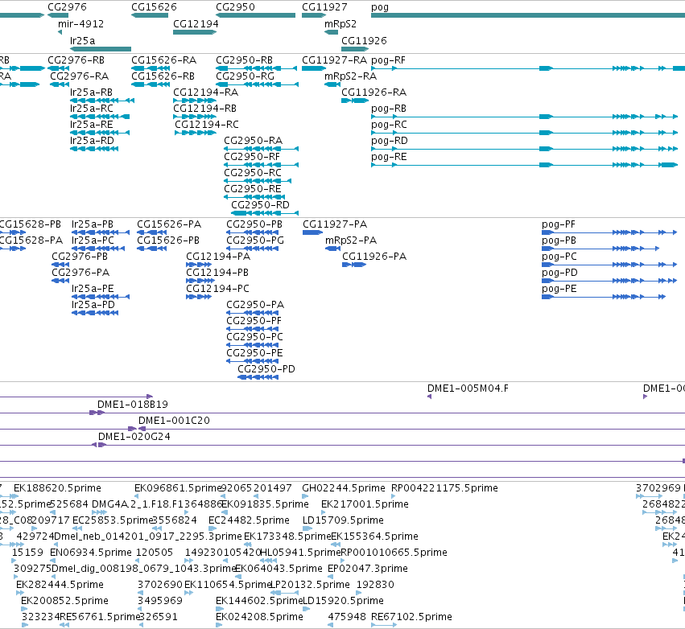Click transcript CG12194-RC

[196, 133]
